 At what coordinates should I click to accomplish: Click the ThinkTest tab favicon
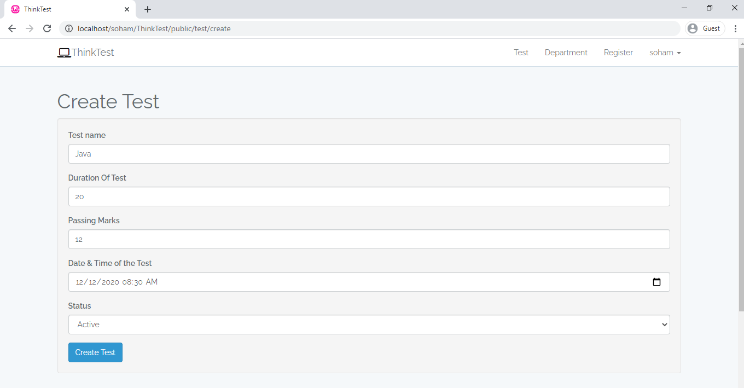[x=15, y=9]
